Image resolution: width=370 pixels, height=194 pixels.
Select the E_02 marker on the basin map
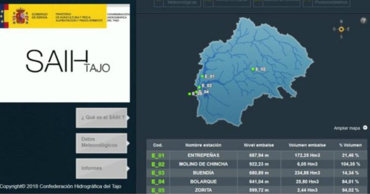(253, 69)
